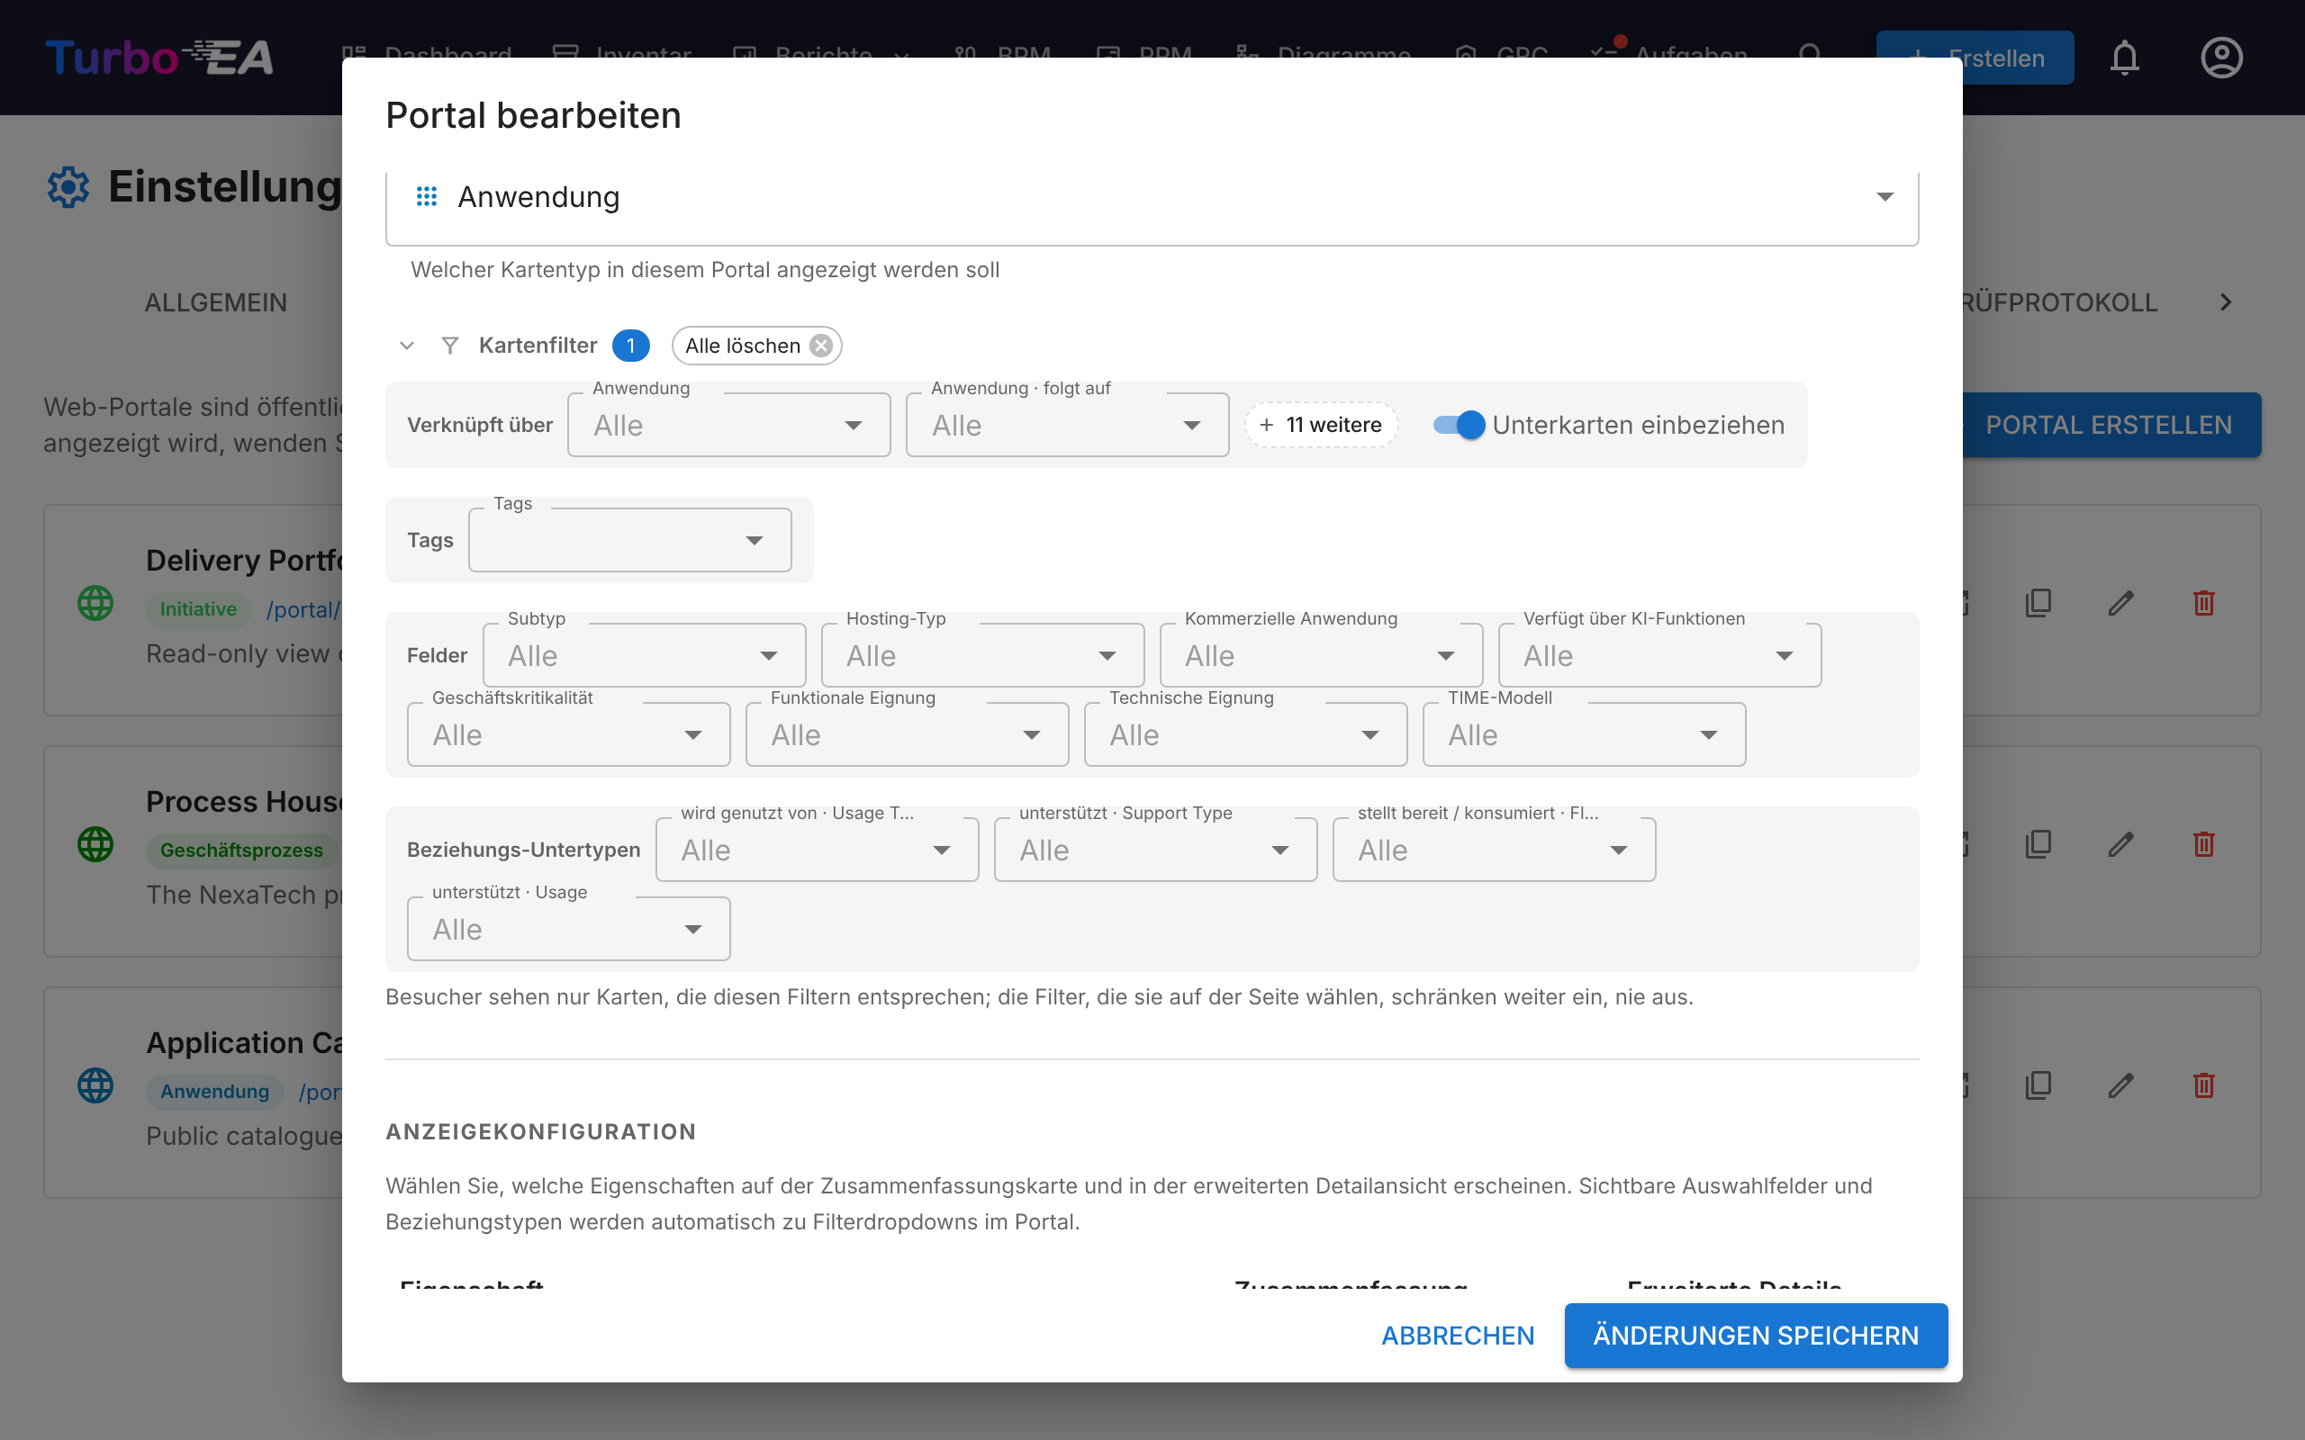The height and width of the screenshot is (1440, 2305).
Task: Open the notifications bell
Action: (x=2124, y=58)
